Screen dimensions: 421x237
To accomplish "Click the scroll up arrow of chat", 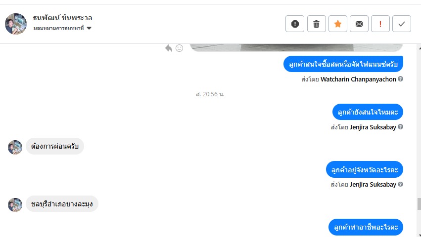I will click(420, 48).
